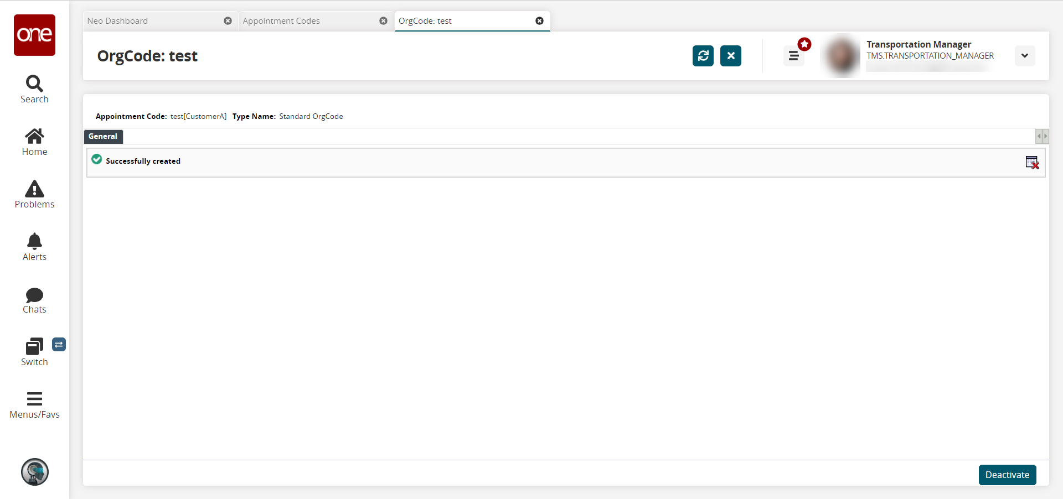1063x499 pixels.
Task: Open Menus/Favs hamburger menu
Action: pos(34,406)
